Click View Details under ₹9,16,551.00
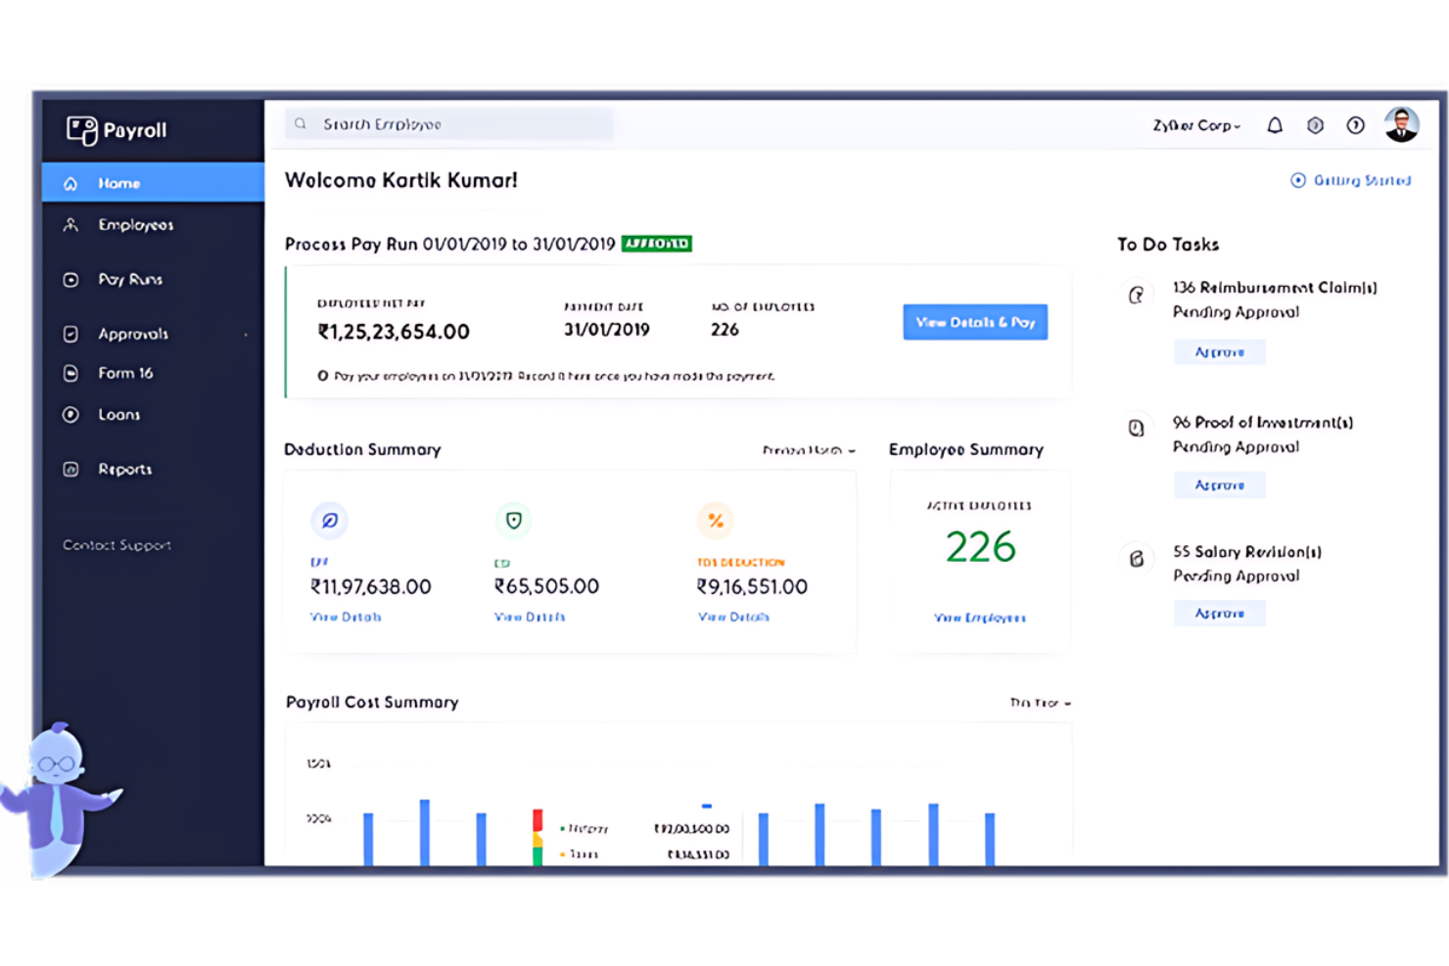The image size is (1449, 966). tap(733, 618)
